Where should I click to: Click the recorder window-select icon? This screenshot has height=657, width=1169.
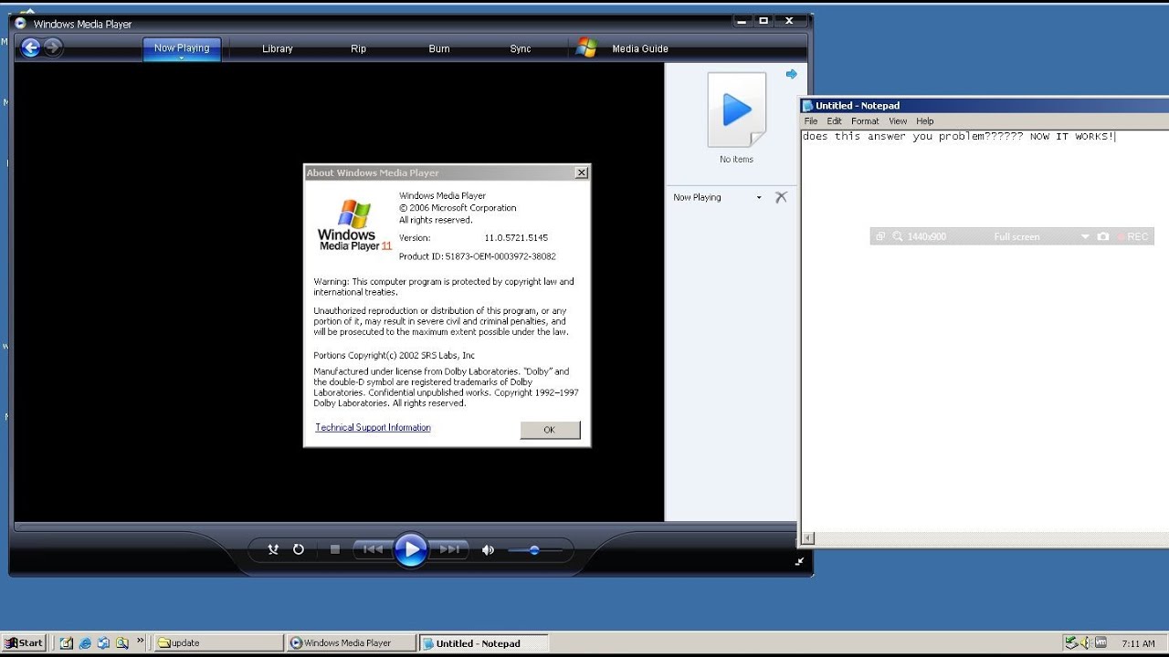[880, 236]
